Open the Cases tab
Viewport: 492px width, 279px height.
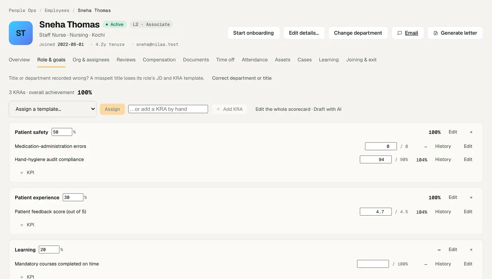pos(305,60)
